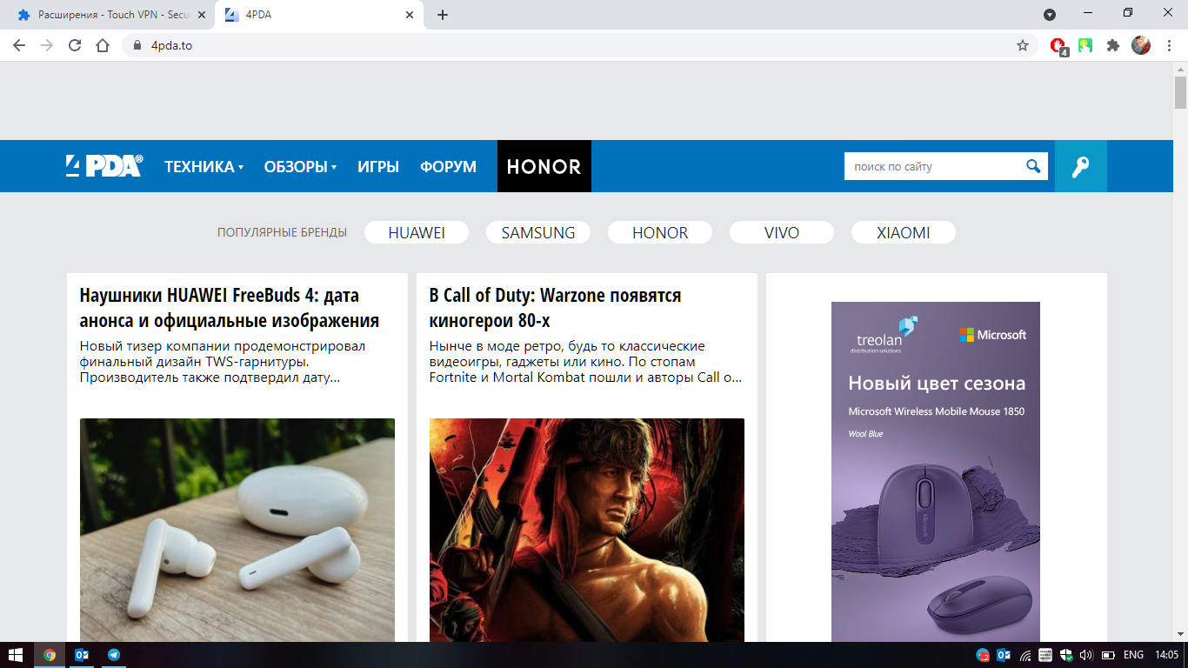
Task: Click the black HONOR banner in navbar
Action: 544,166
